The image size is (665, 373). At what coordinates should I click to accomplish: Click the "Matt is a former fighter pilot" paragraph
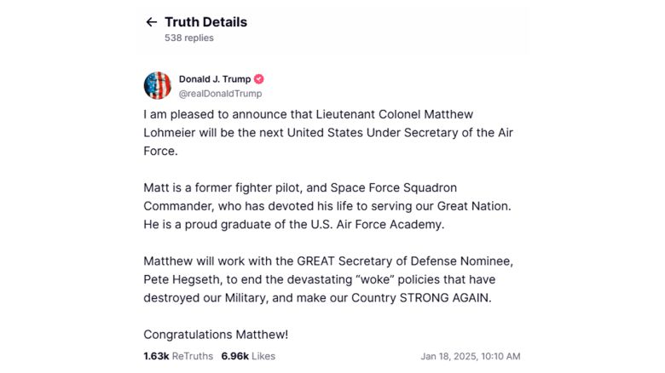click(327, 205)
